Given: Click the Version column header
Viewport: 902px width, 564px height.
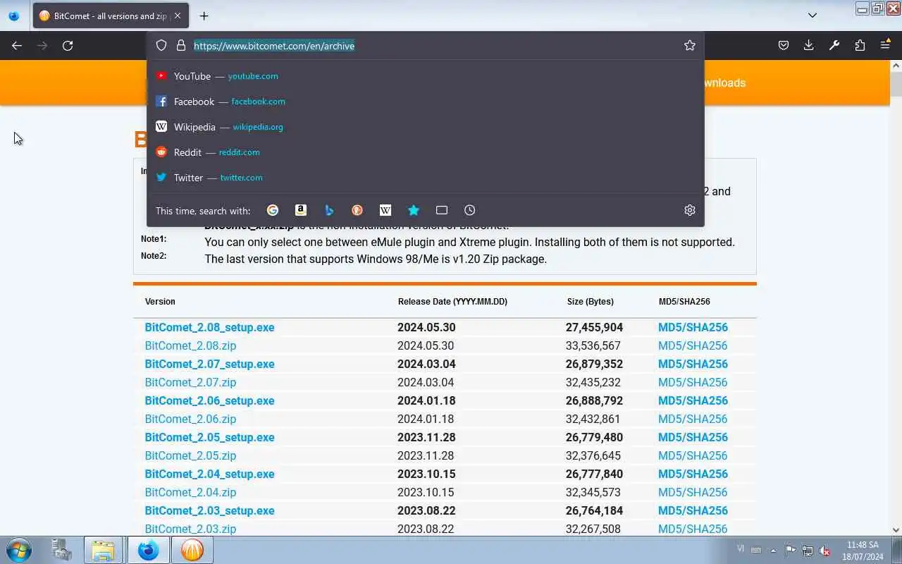Looking at the screenshot, I should click(160, 301).
